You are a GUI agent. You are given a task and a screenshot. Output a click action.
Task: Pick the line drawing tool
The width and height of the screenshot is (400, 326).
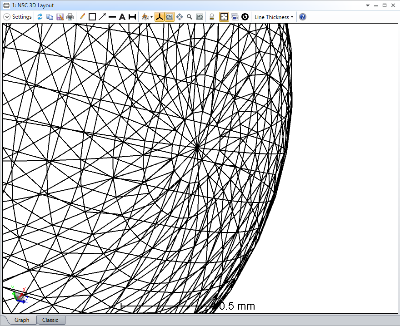pos(112,17)
